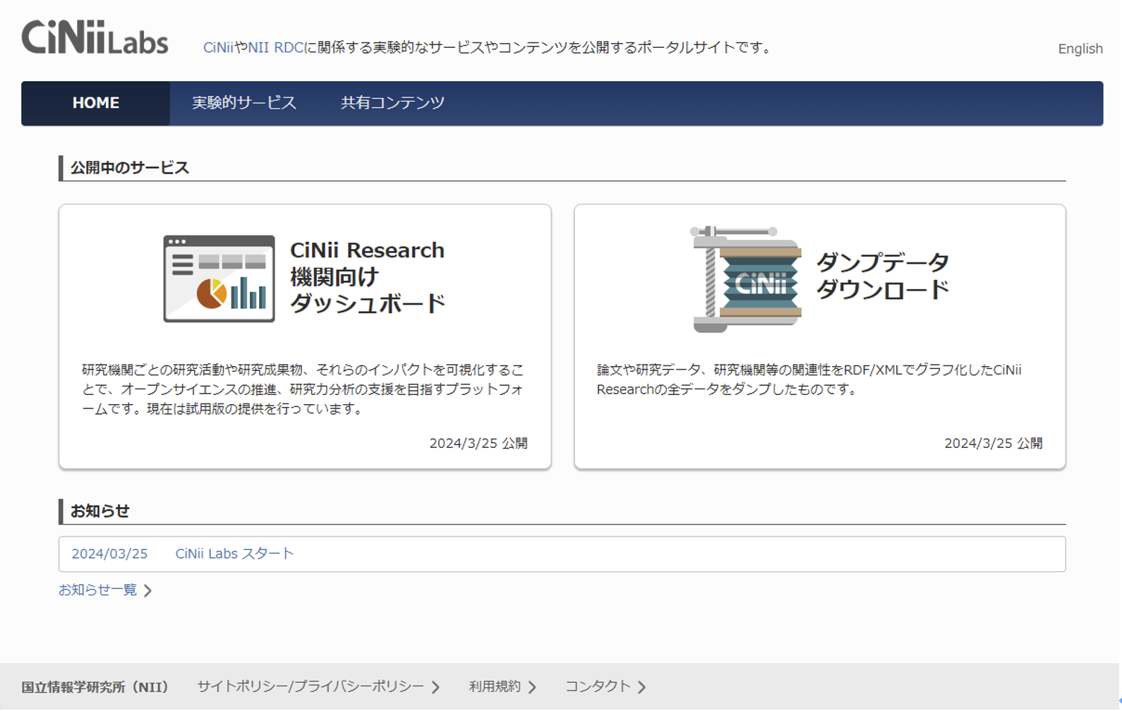Click the dashboard card description text
Viewport: 1122px width, 711px height.
(x=303, y=389)
